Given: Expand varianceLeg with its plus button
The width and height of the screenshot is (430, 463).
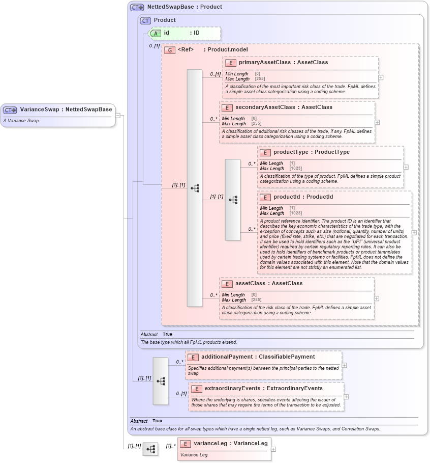Looking at the screenshot, I should point(273,449).
